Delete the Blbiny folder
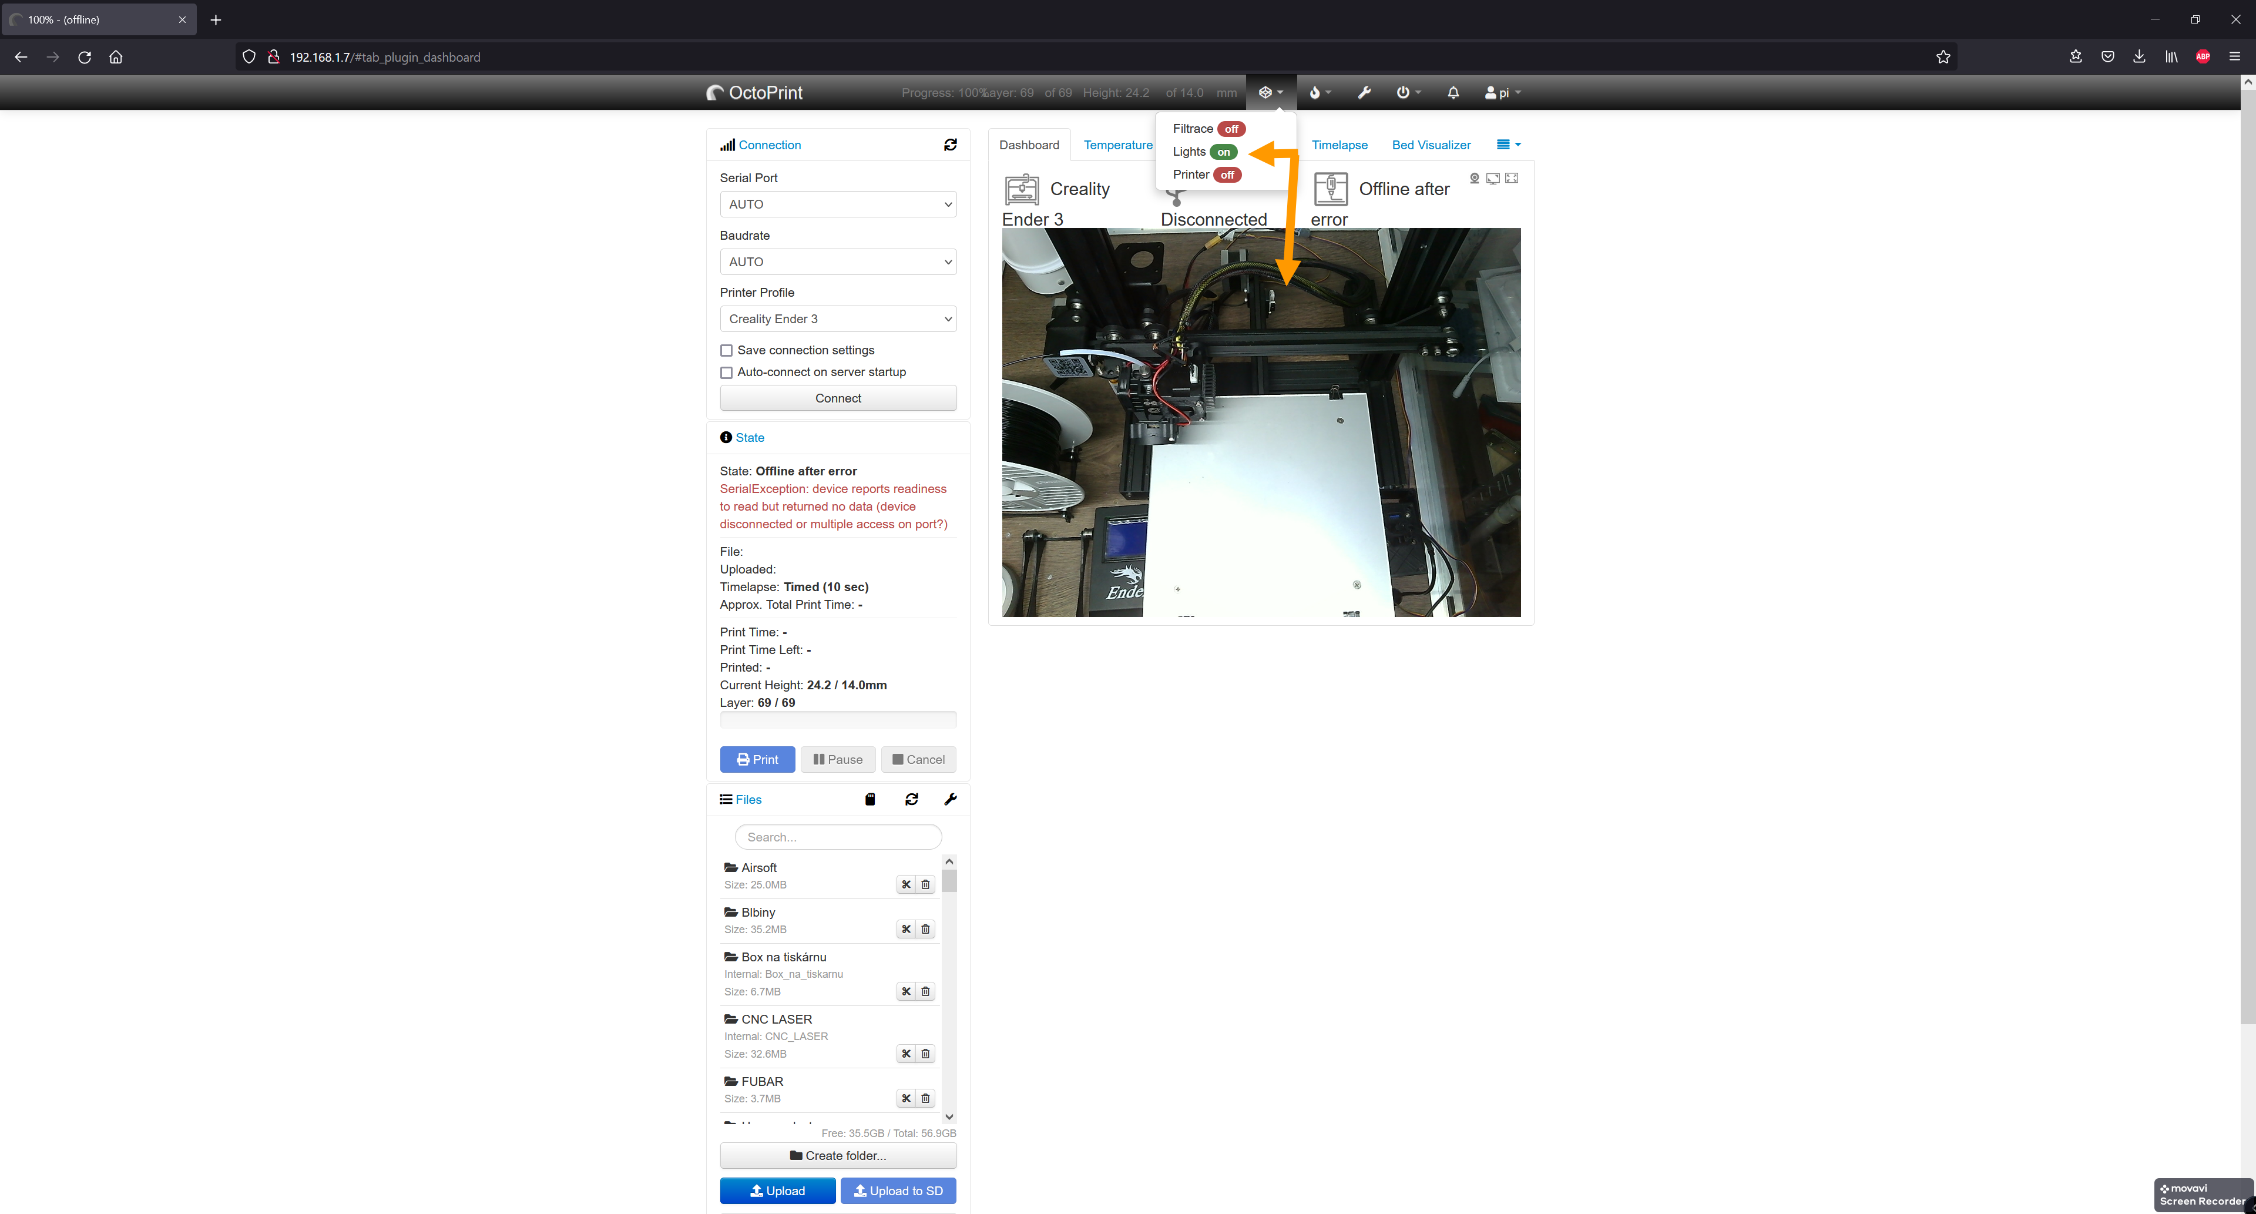Image resolution: width=2256 pixels, height=1214 pixels. pos(926,930)
